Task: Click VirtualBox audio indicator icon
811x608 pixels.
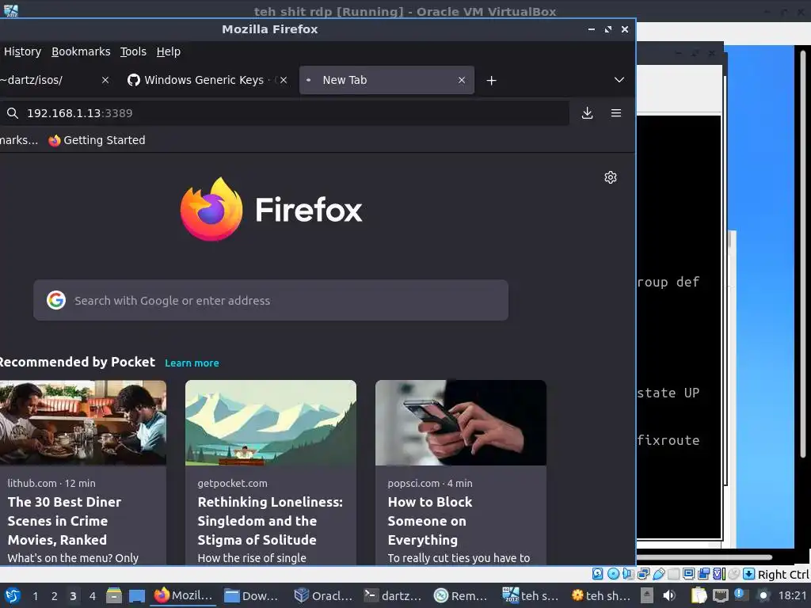Action: pyautogui.click(x=628, y=574)
